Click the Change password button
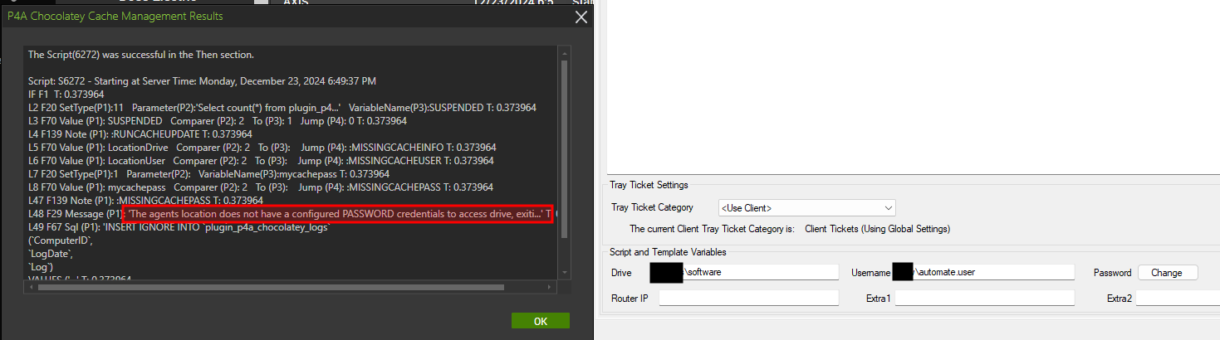 point(1168,273)
